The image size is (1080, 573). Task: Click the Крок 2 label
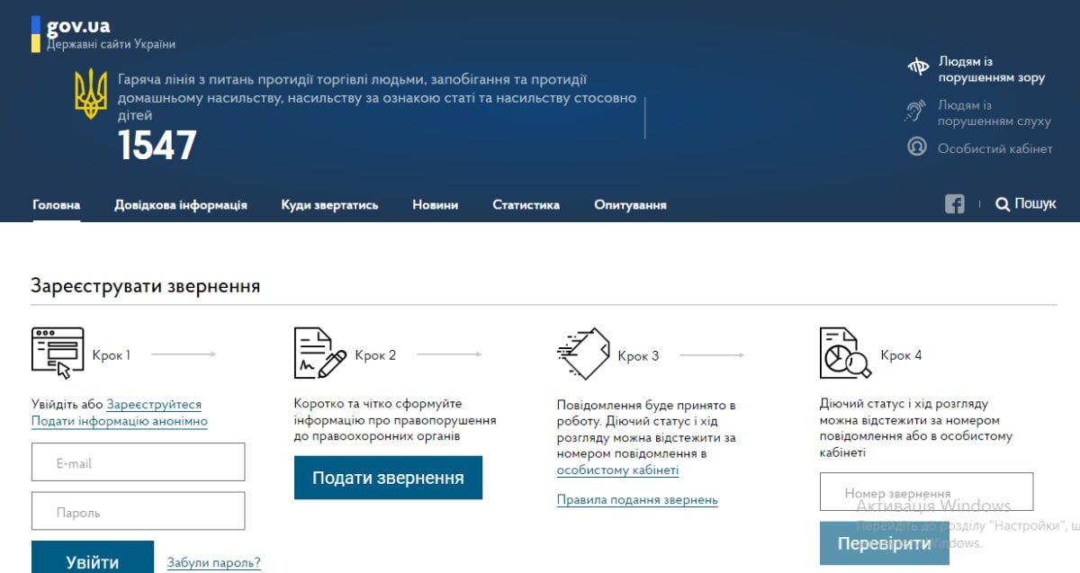[x=375, y=355]
